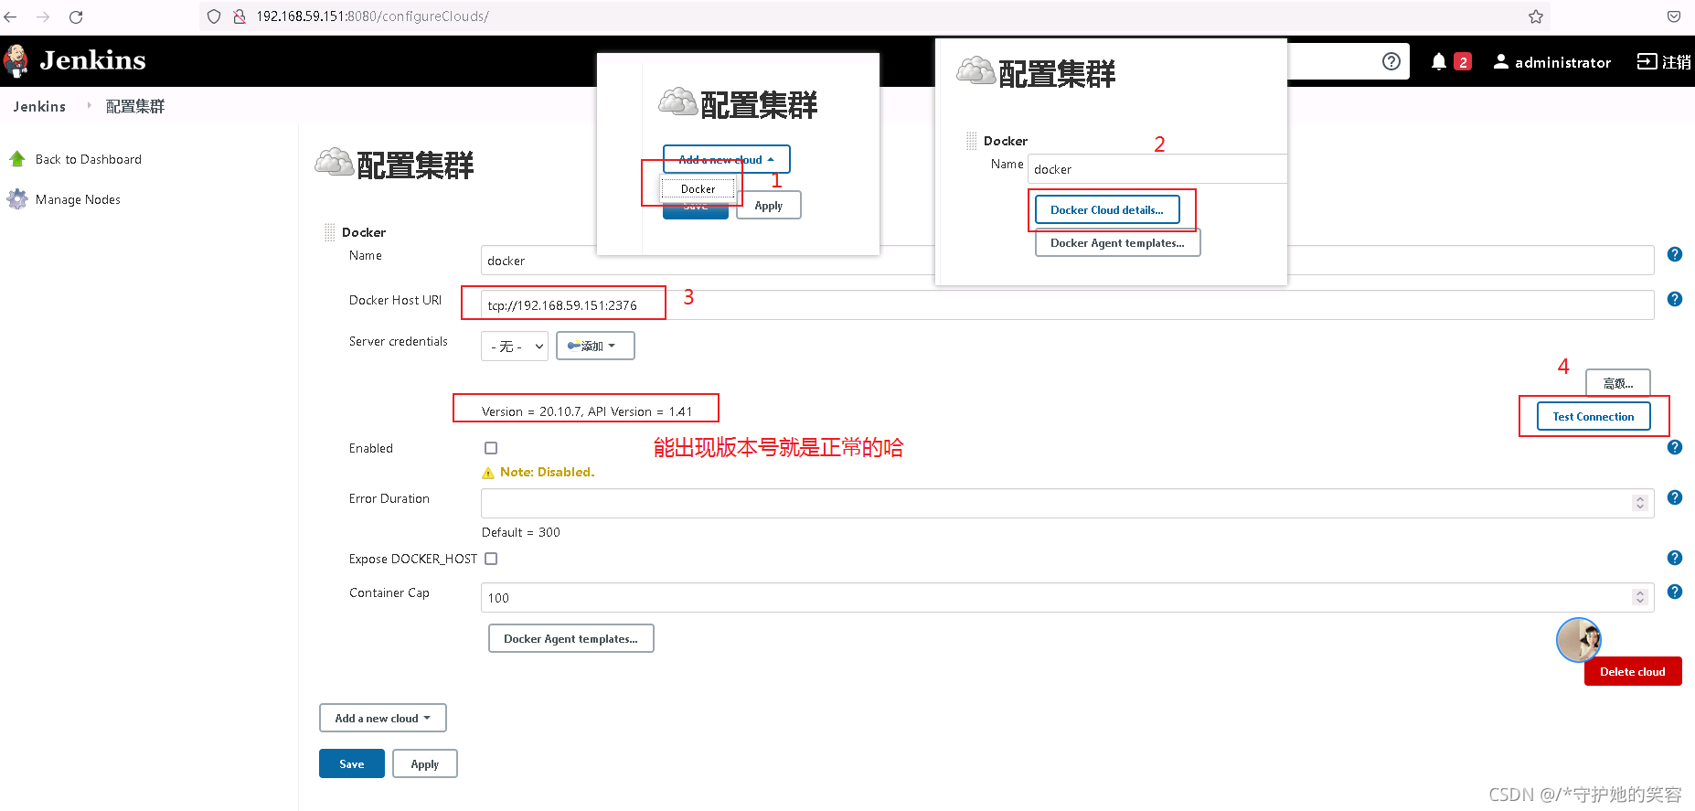Click the insecure connection lock icon
Viewport: 1695px width, 811px height.
240,16
